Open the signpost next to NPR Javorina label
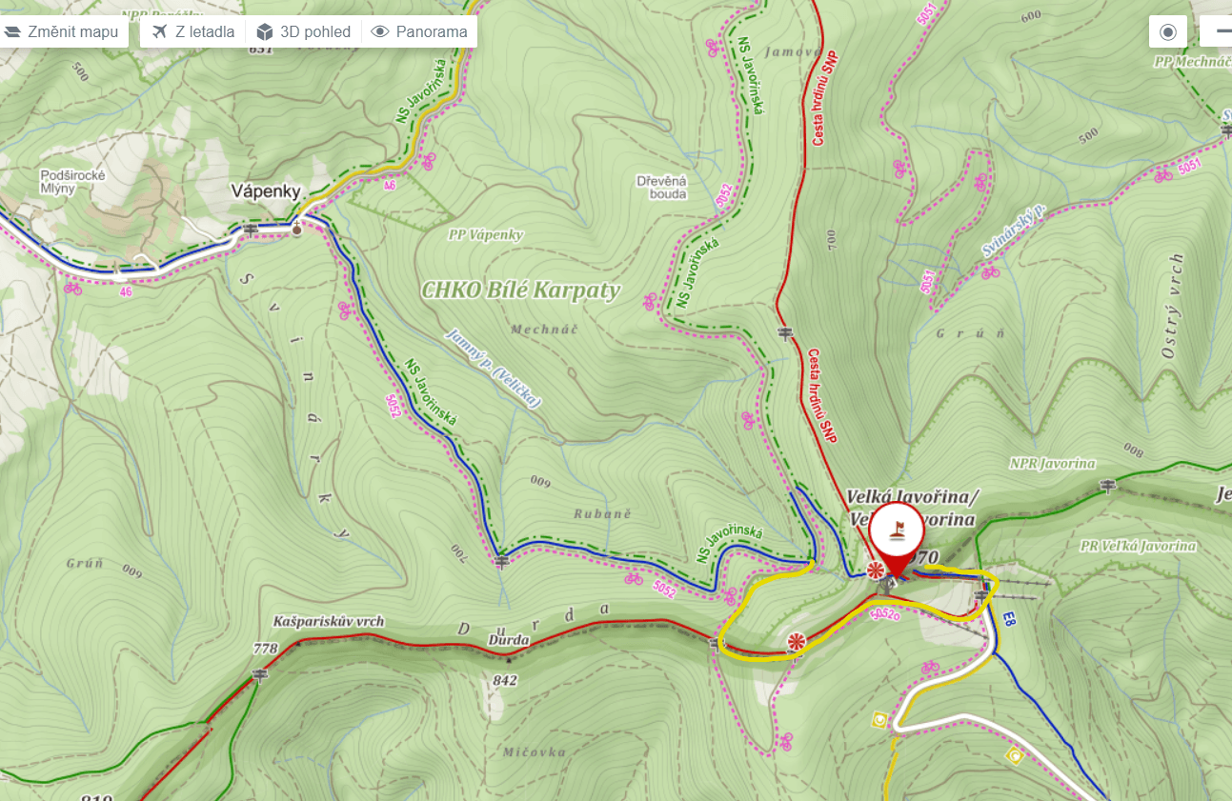1232x801 pixels. tap(1107, 488)
